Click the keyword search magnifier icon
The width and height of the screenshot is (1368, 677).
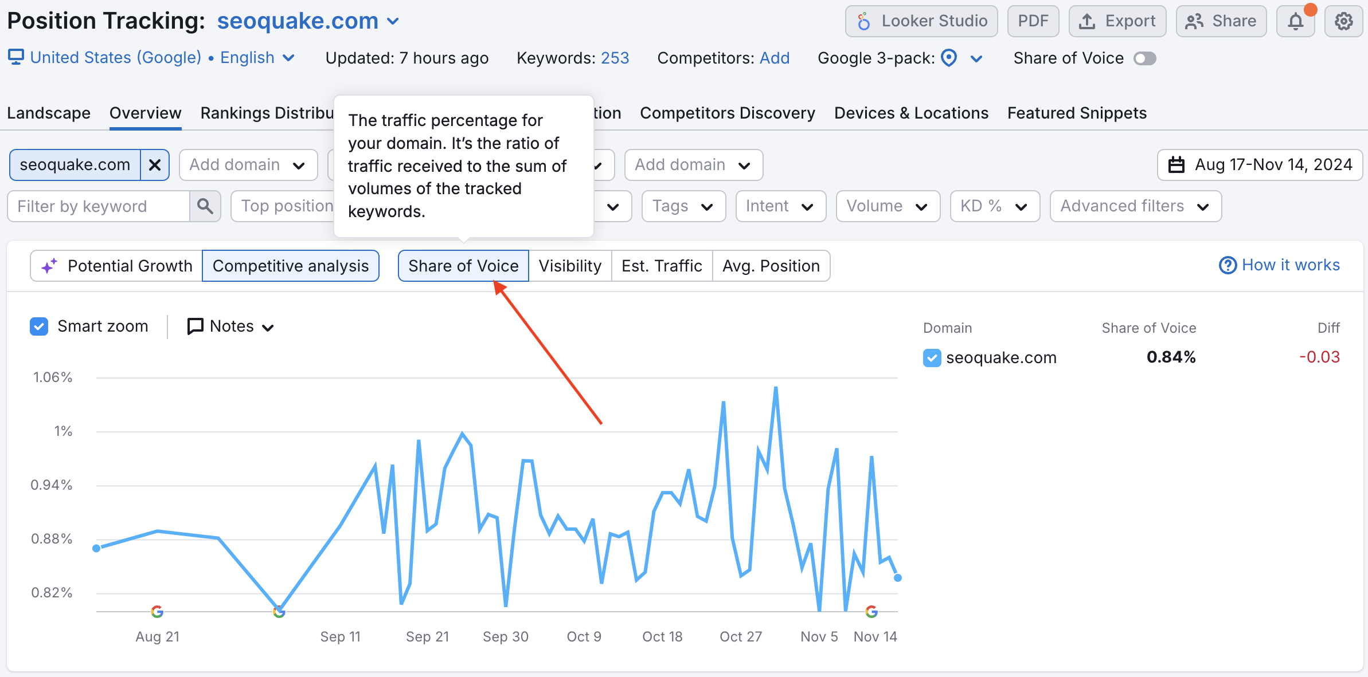[x=205, y=206]
